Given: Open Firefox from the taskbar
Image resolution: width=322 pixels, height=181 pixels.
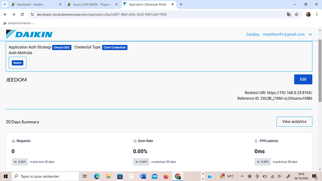Looking at the screenshot, I should [166, 176].
